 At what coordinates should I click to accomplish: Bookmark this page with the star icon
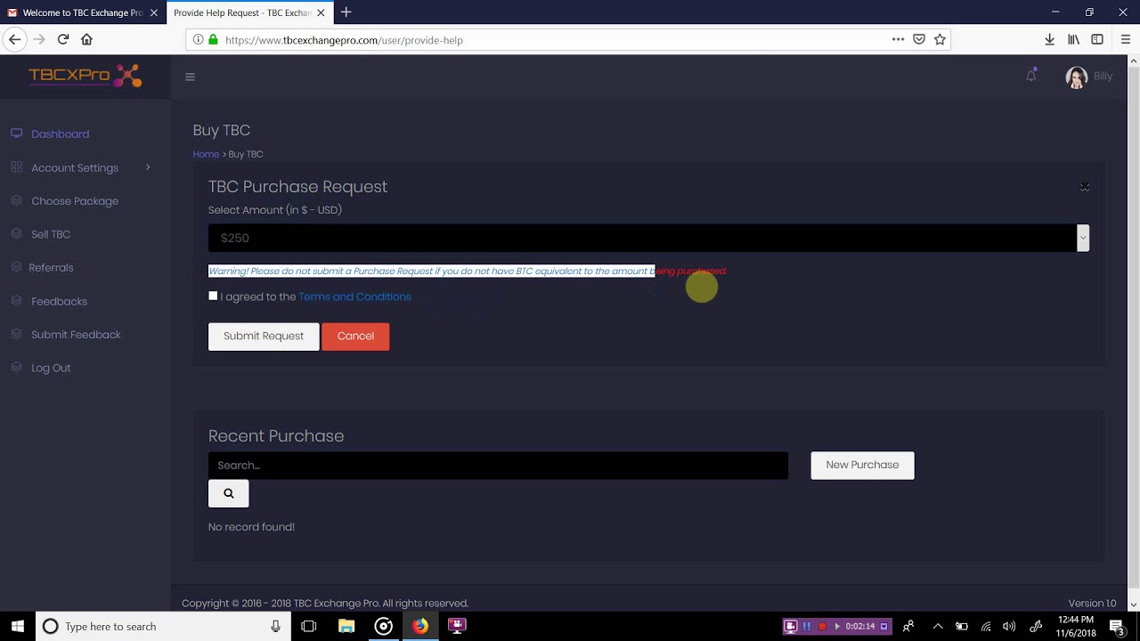point(940,39)
